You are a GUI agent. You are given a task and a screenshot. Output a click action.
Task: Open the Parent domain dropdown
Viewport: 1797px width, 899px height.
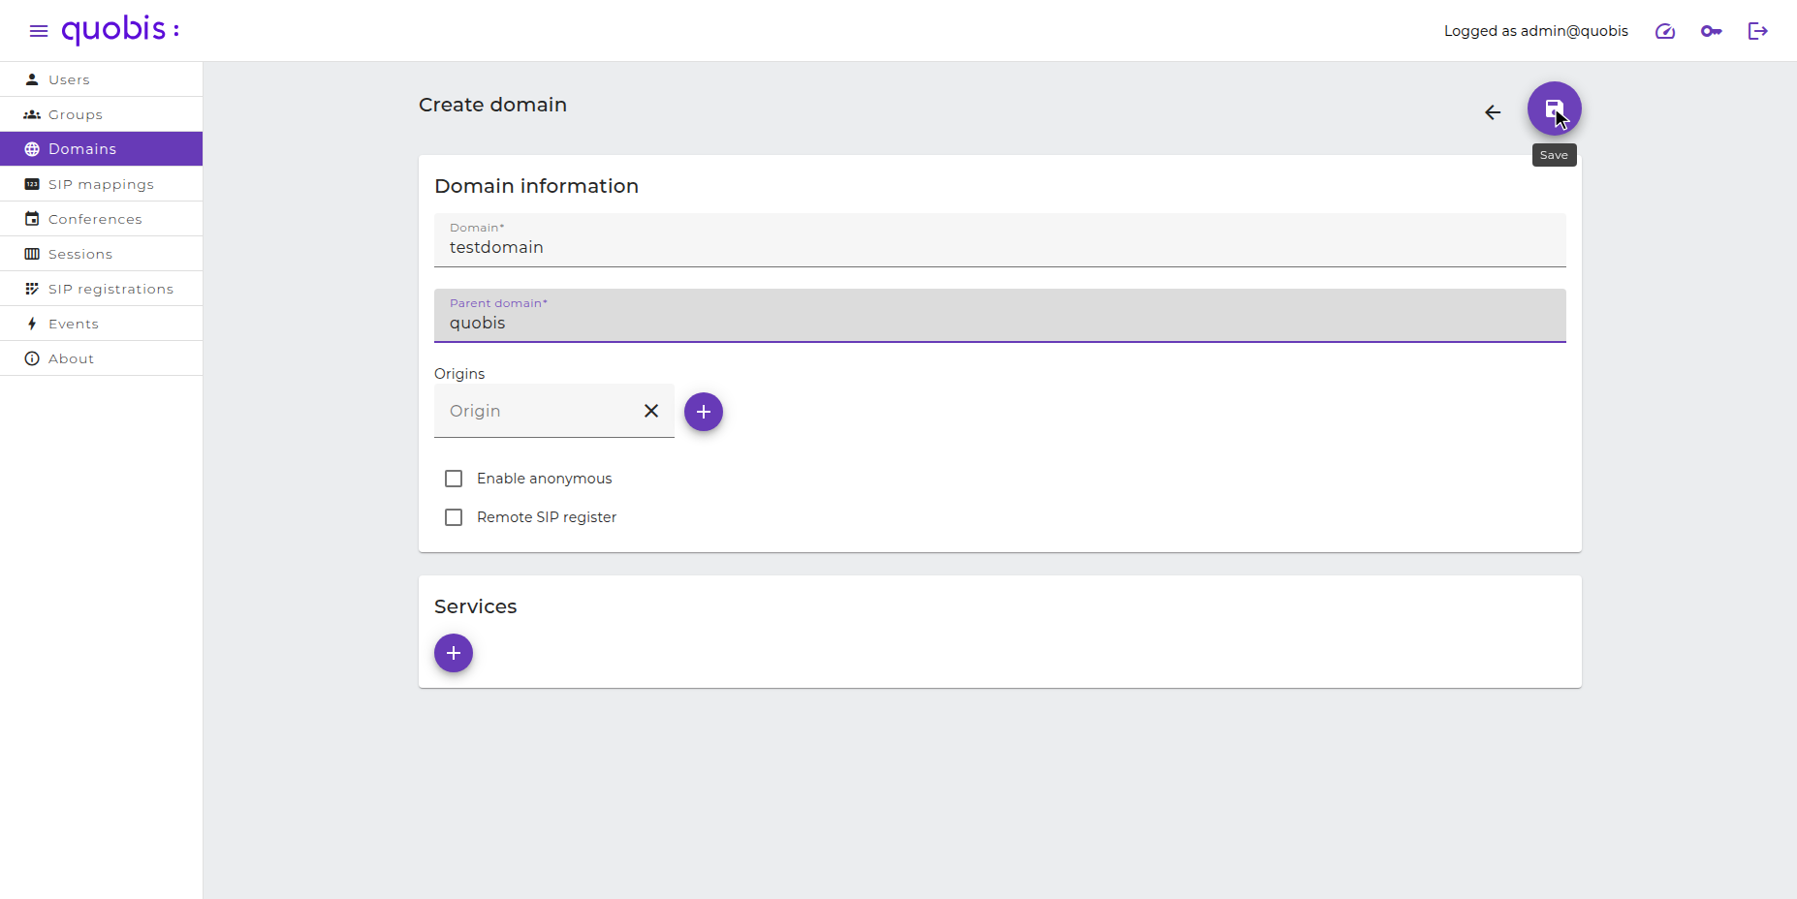tap(1000, 316)
